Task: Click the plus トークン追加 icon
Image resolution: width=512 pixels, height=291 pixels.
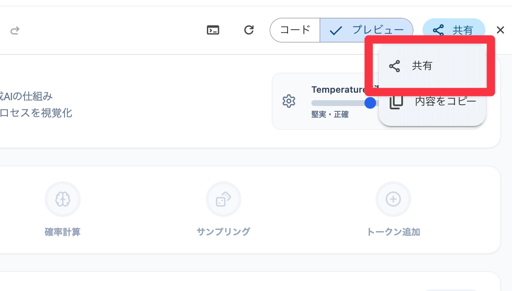Action: pos(393,200)
